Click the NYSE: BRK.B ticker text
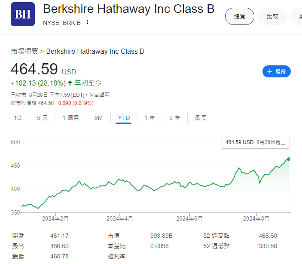The width and height of the screenshot is (302, 264). tap(62, 23)
